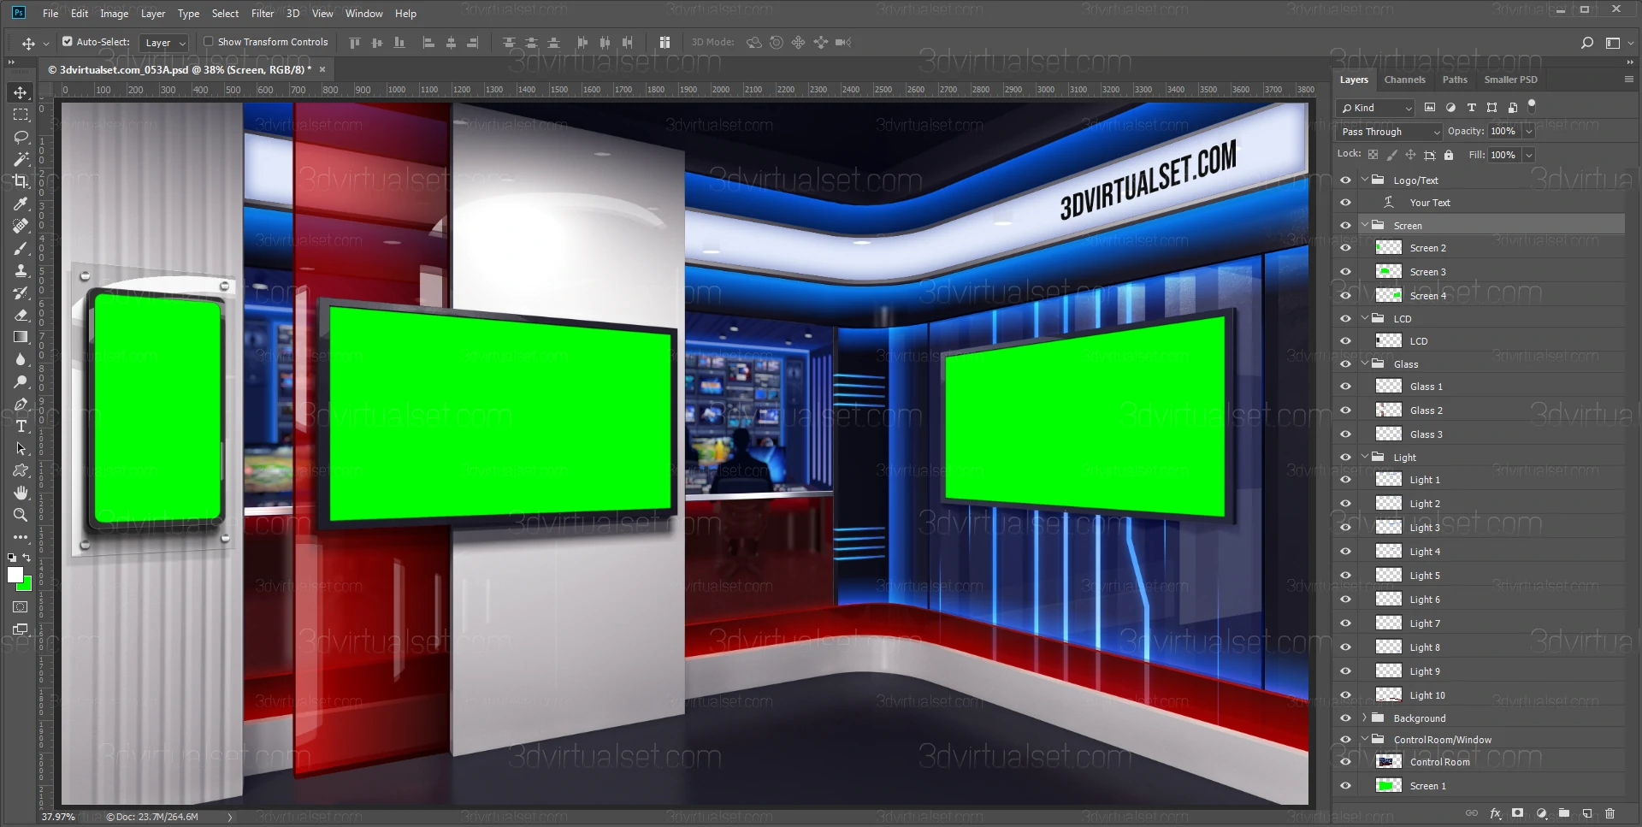Toggle the Auto-Select checkbox
Image resolution: width=1642 pixels, height=827 pixels.
click(68, 41)
